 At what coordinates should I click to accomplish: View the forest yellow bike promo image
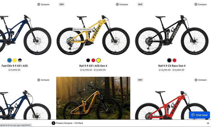93,98
